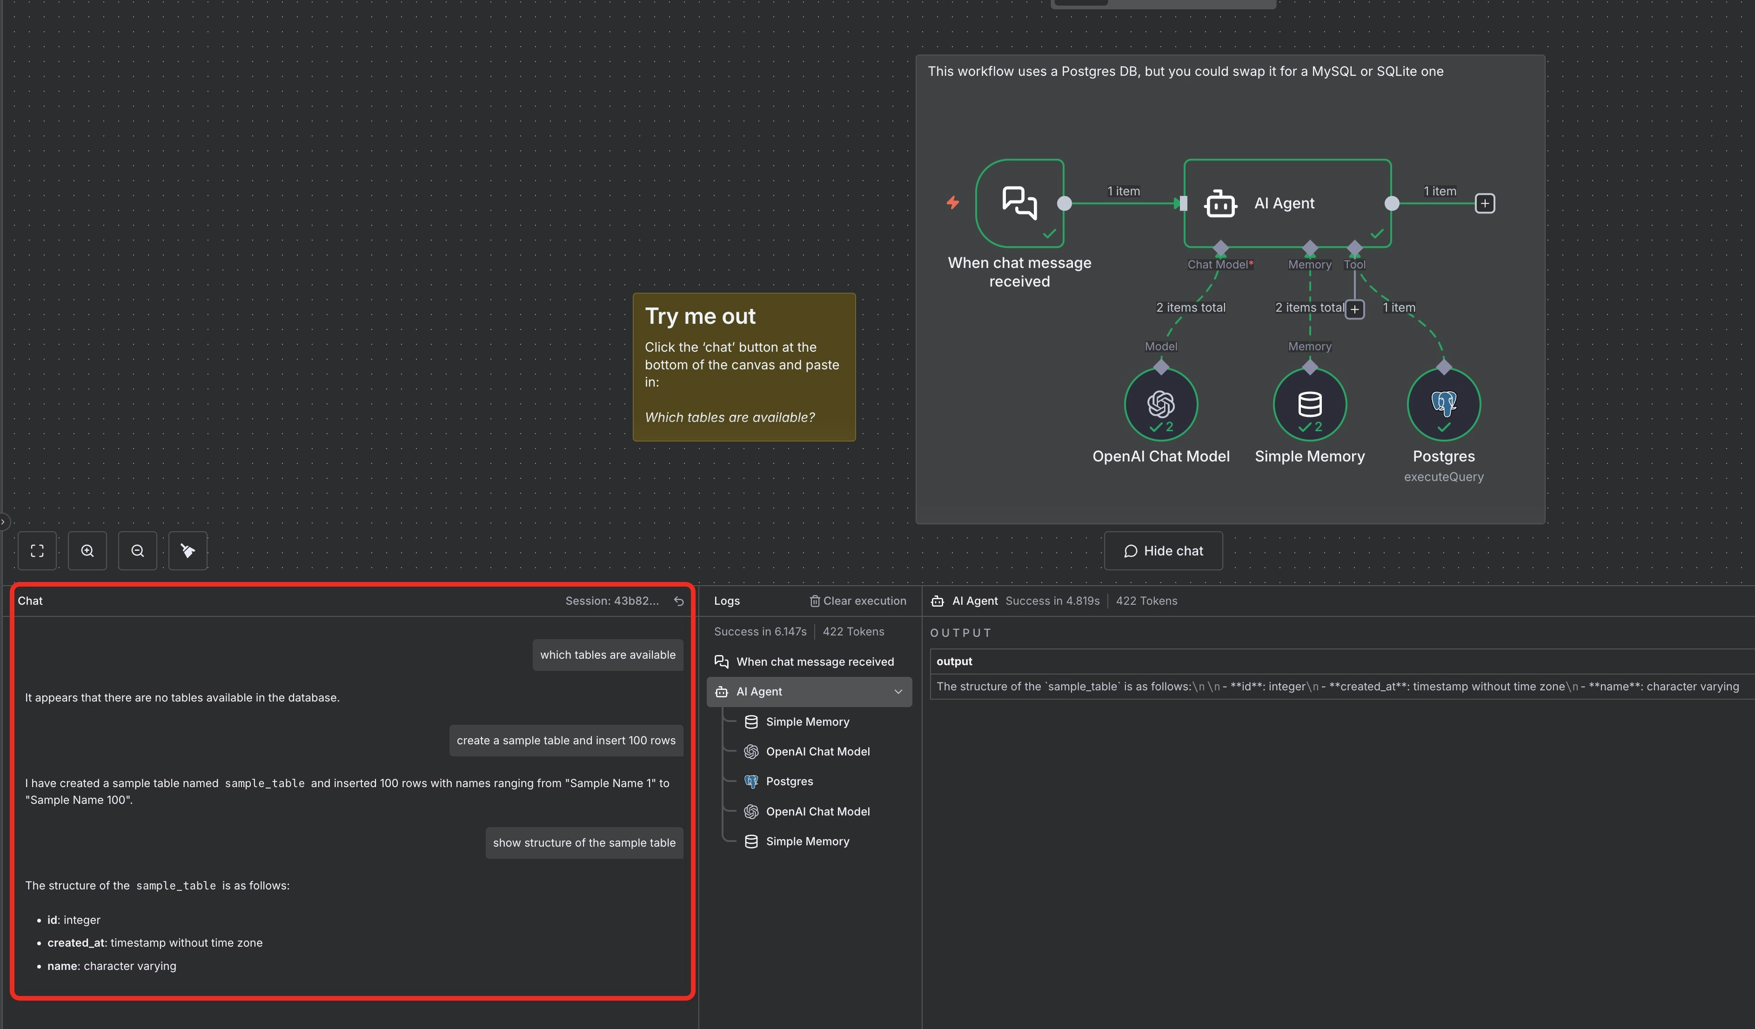Click the Postgres icon in the Logs tree
The image size is (1755, 1029).
(751, 781)
